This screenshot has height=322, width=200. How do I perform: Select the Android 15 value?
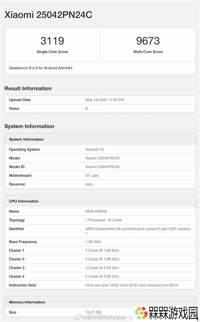pos(94,149)
